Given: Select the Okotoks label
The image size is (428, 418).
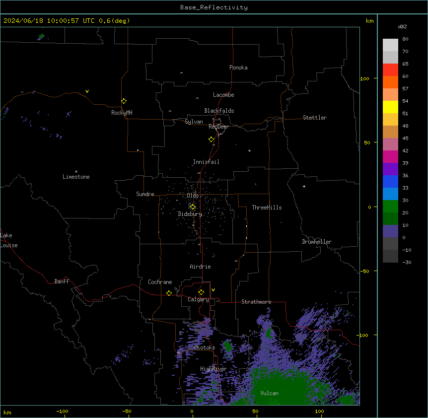Looking at the screenshot, I should 205,348.
